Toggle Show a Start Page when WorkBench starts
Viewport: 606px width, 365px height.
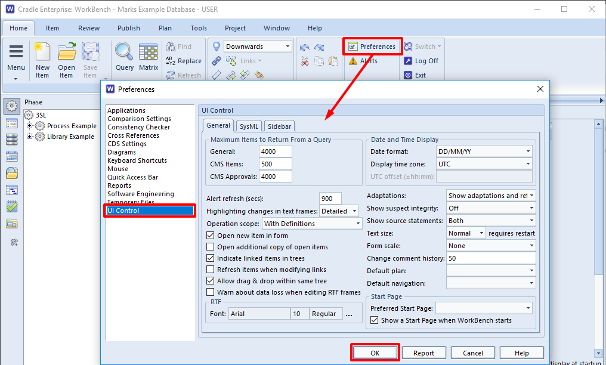[x=374, y=320]
